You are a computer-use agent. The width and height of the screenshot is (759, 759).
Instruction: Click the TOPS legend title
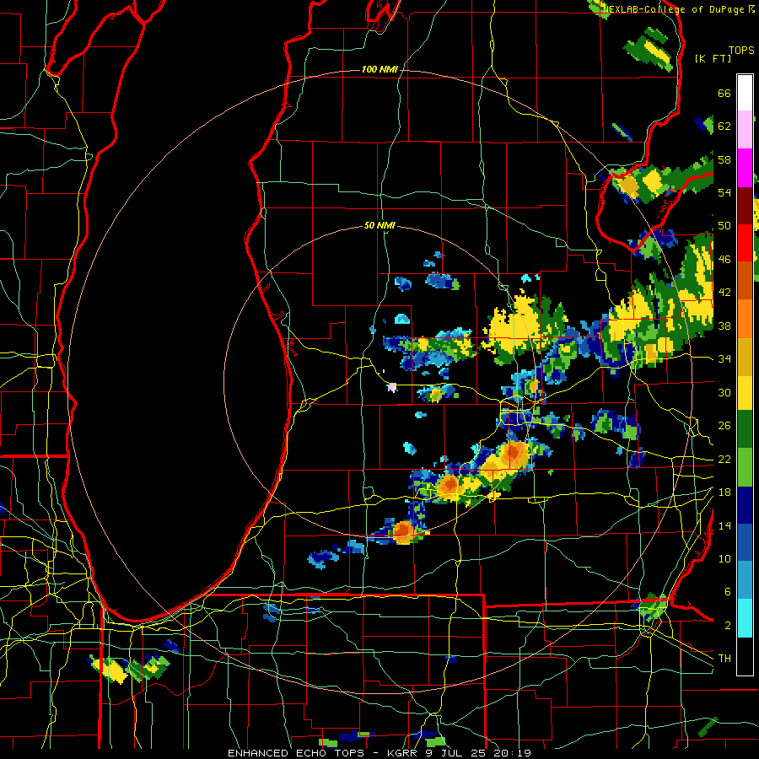(x=741, y=50)
